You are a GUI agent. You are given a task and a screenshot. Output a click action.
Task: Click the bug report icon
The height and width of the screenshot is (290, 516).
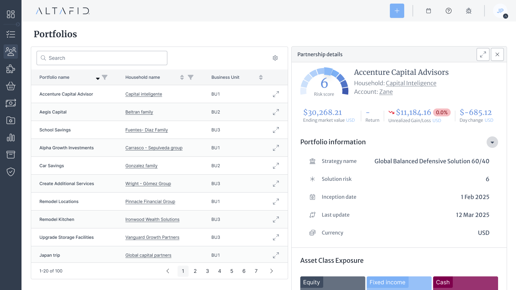(x=469, y=11)
